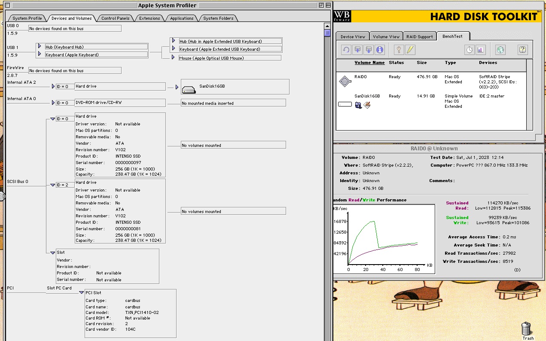The width and height of the screenshot is (546, 341).
Task: Open the System Folders tab
Action: pyautogui.click(x=218, y=18)
